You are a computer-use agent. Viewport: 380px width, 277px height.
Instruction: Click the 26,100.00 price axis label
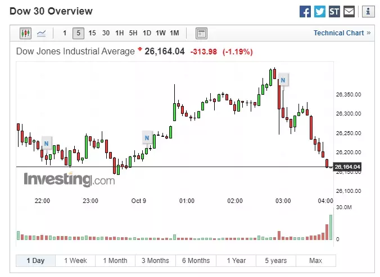click(349, 191)
